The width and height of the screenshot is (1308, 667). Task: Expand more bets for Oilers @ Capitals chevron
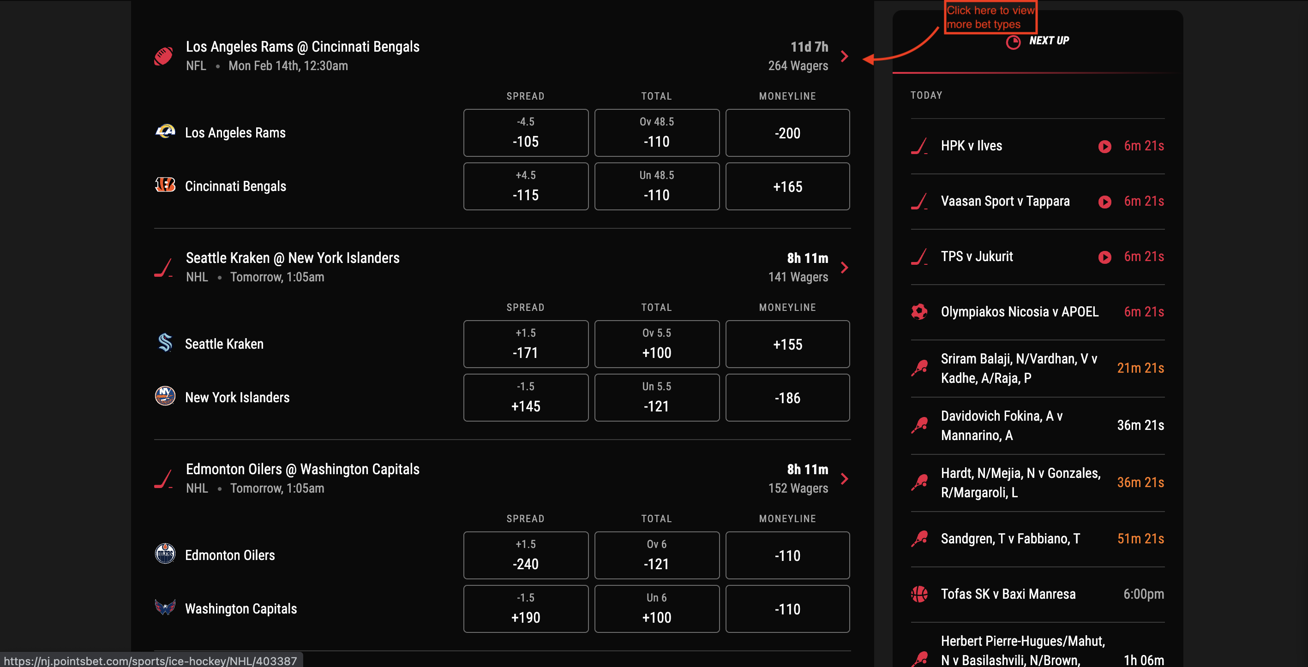[845, 479]
